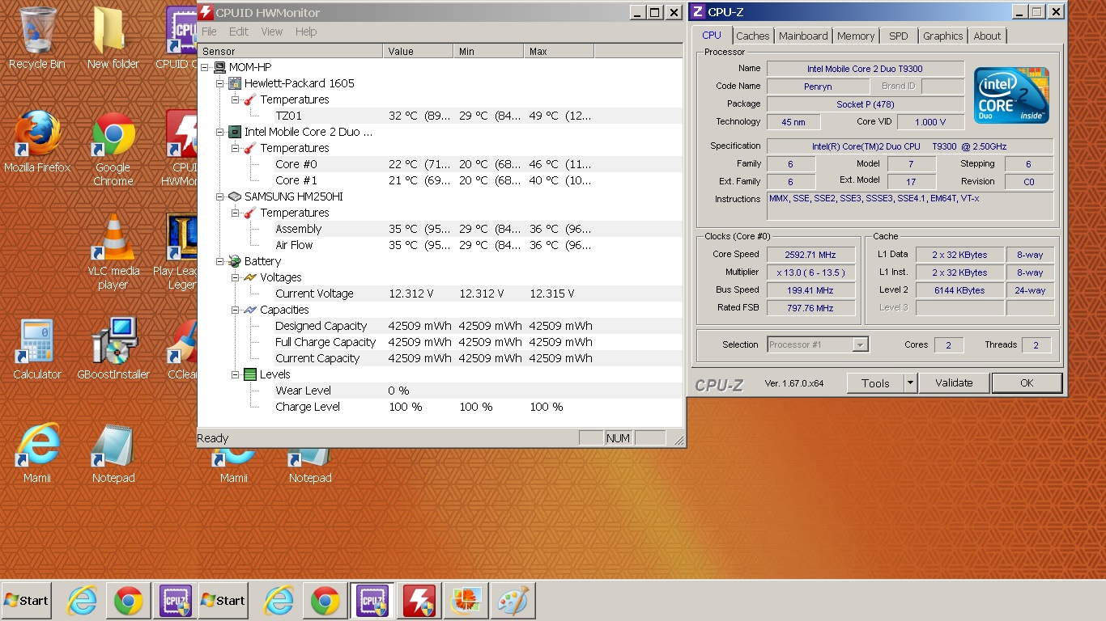This screenshot has height=621, width=1106.
Task: Collapse the Intel Mobile Core 2 Duo node
Action: 219,132
